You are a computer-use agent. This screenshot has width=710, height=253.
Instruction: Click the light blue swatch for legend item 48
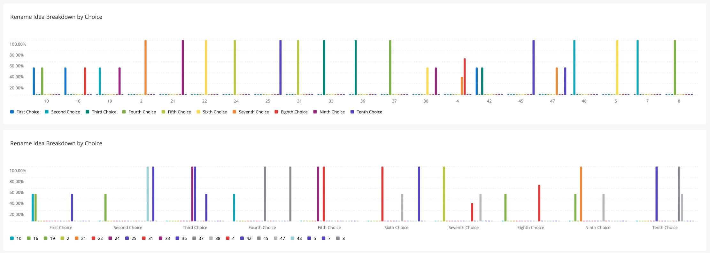(293, 238)
